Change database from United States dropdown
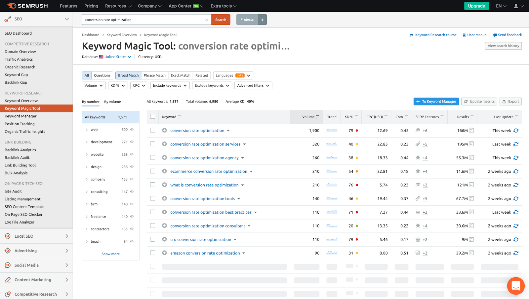 (118, 57)
